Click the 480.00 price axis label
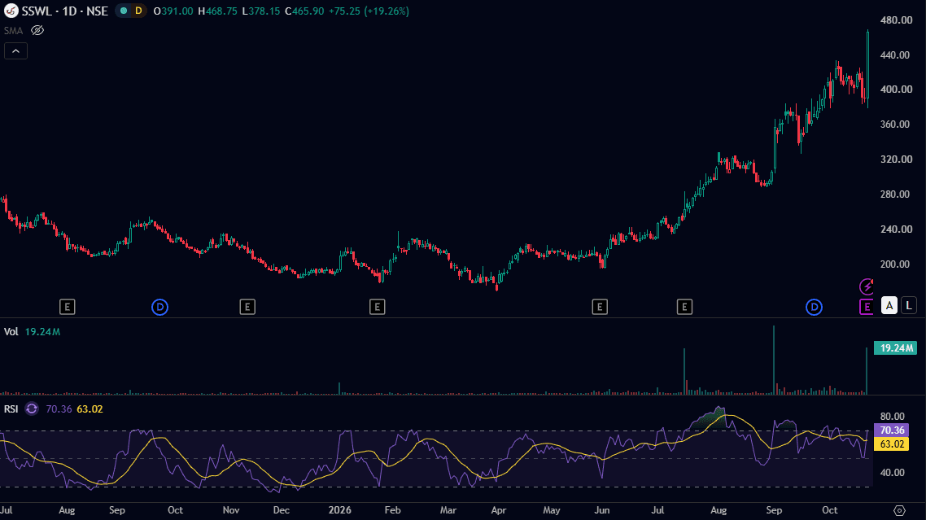The height and width of the screenshot is (520, 926). point(896,20)
